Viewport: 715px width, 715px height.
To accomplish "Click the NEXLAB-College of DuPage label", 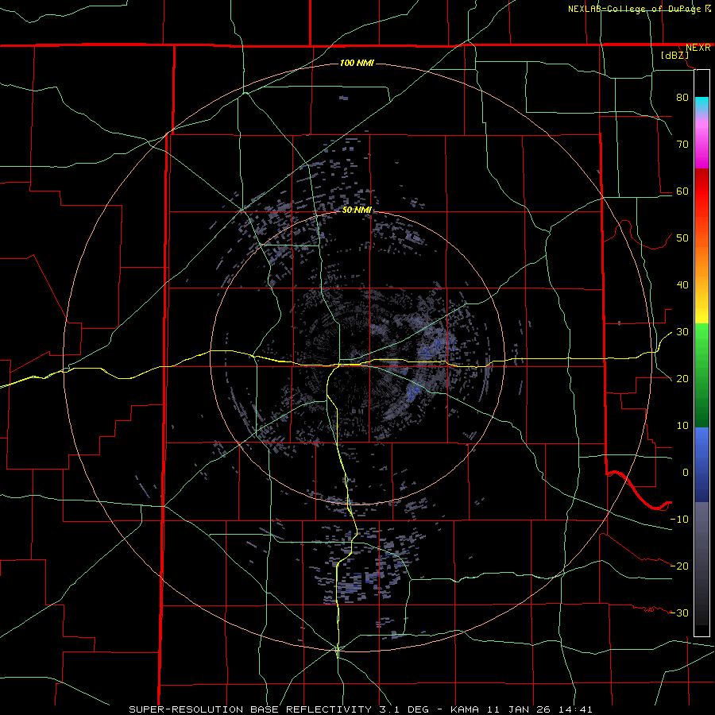I will pyautogui.click(x=634, y=9).
